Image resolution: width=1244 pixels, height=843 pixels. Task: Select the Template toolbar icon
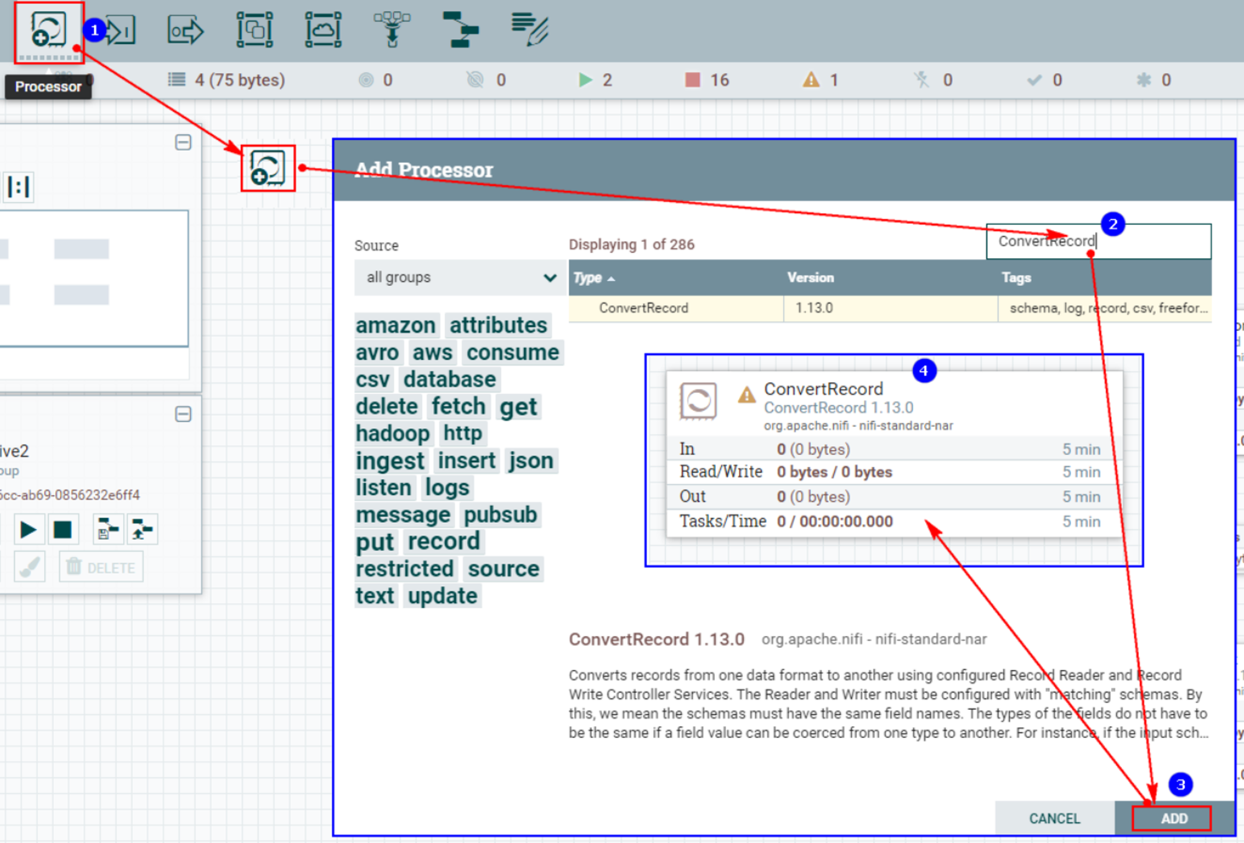pos(460,30)
